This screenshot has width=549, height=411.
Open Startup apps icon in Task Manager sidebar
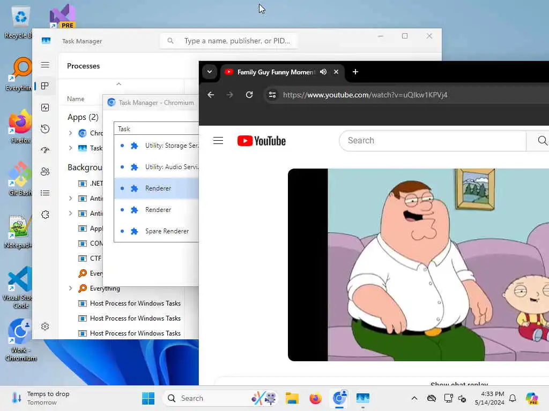pyautogui.click(x=45, y=150)
